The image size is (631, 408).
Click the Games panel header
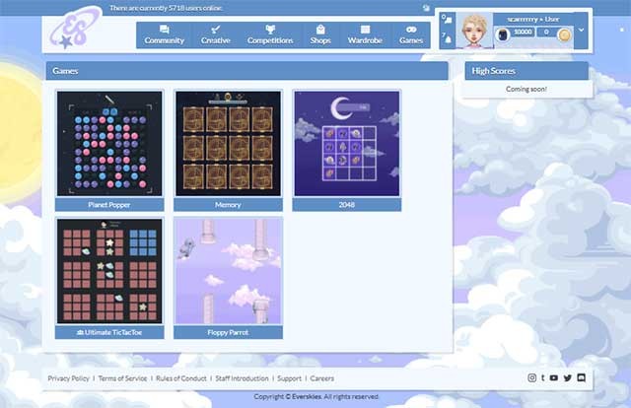[247, 71]
